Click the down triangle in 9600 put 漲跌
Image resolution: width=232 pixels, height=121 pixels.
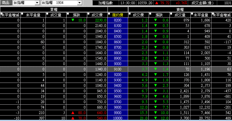pyautogui.click(x=155, y=96)
